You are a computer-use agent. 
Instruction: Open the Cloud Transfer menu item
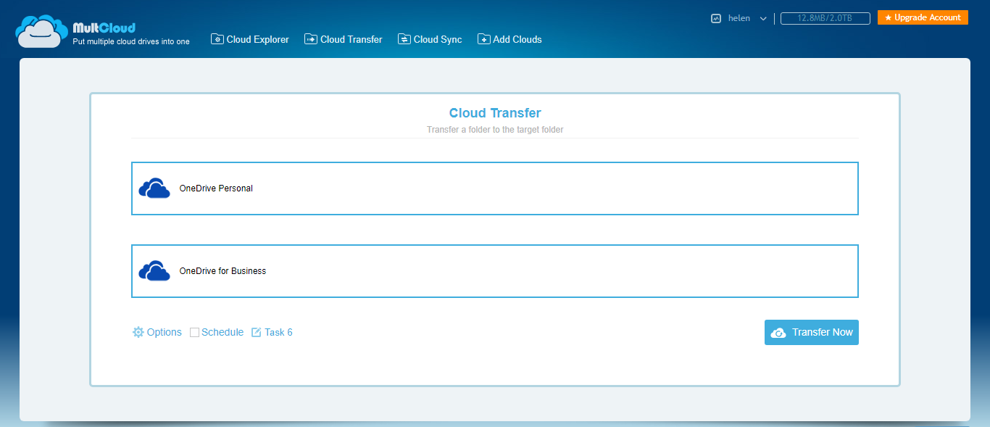pos(344,39)
